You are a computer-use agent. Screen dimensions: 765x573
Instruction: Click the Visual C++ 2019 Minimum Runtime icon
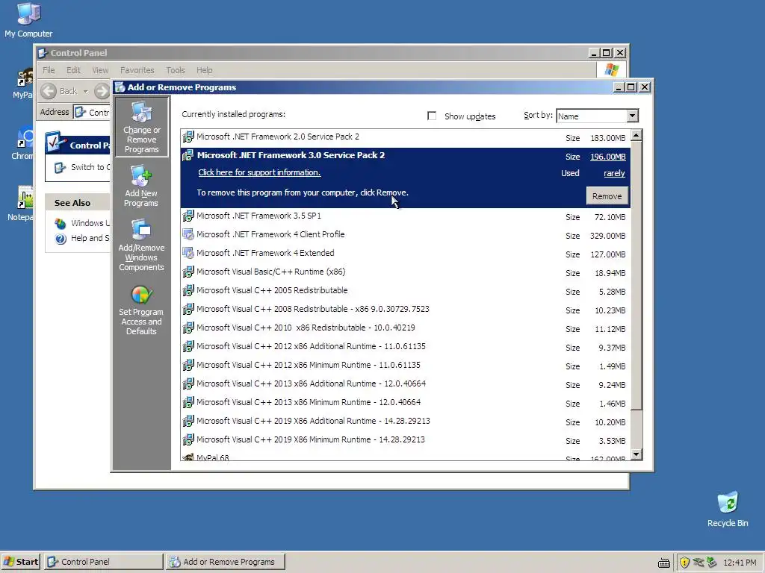pos(188,439)
